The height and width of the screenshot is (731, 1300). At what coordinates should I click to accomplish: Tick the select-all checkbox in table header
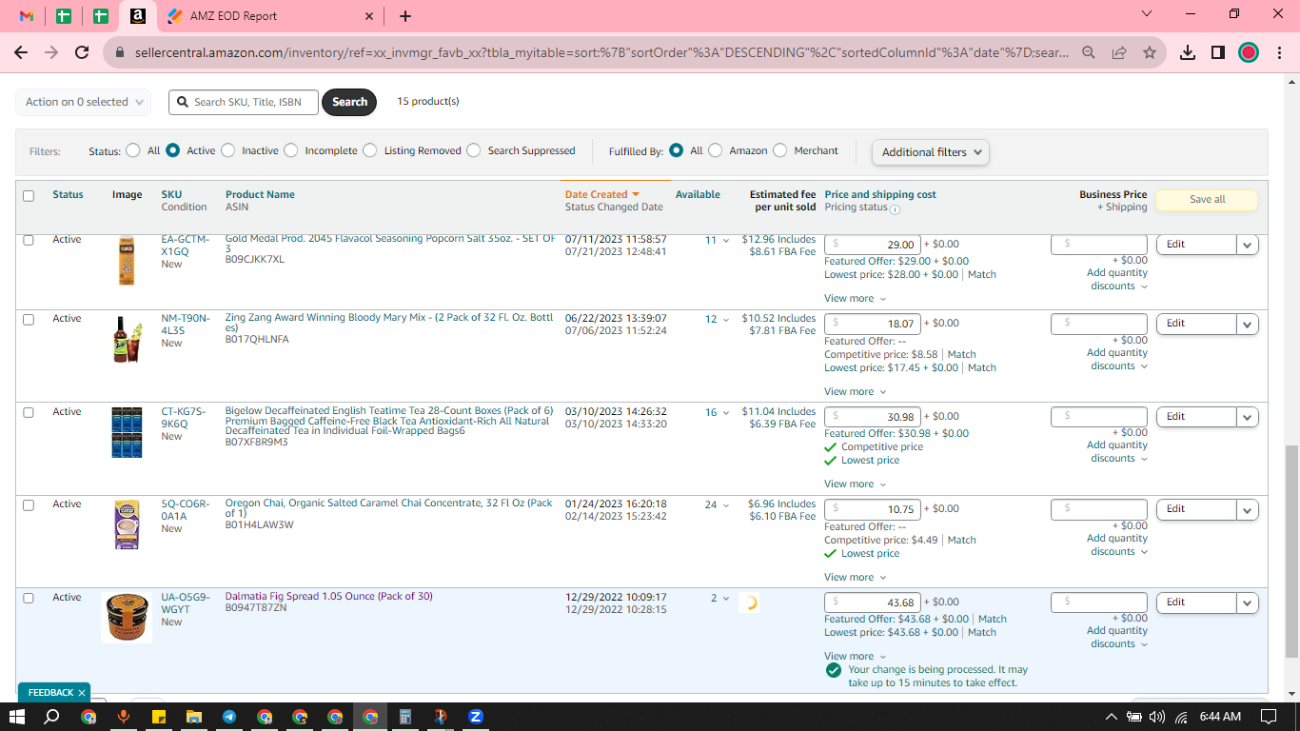29,196
